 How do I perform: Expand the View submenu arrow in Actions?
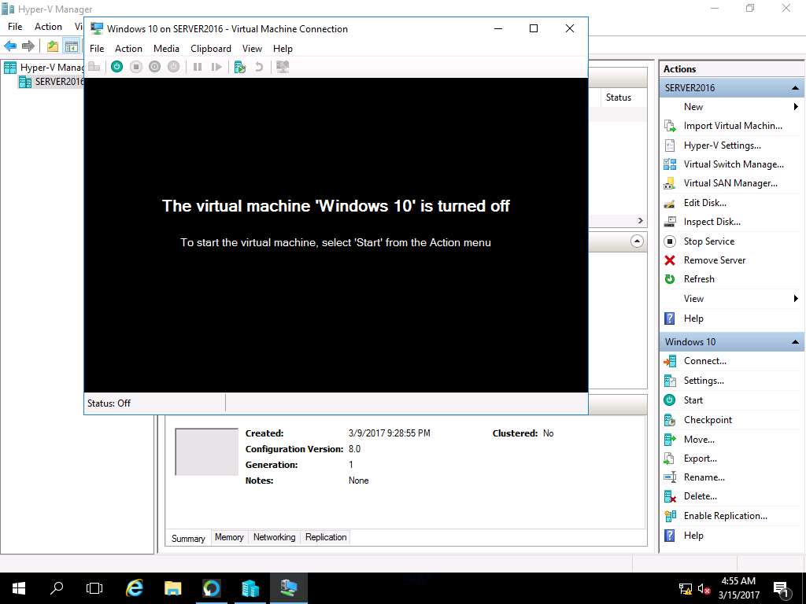click(796, 298)
